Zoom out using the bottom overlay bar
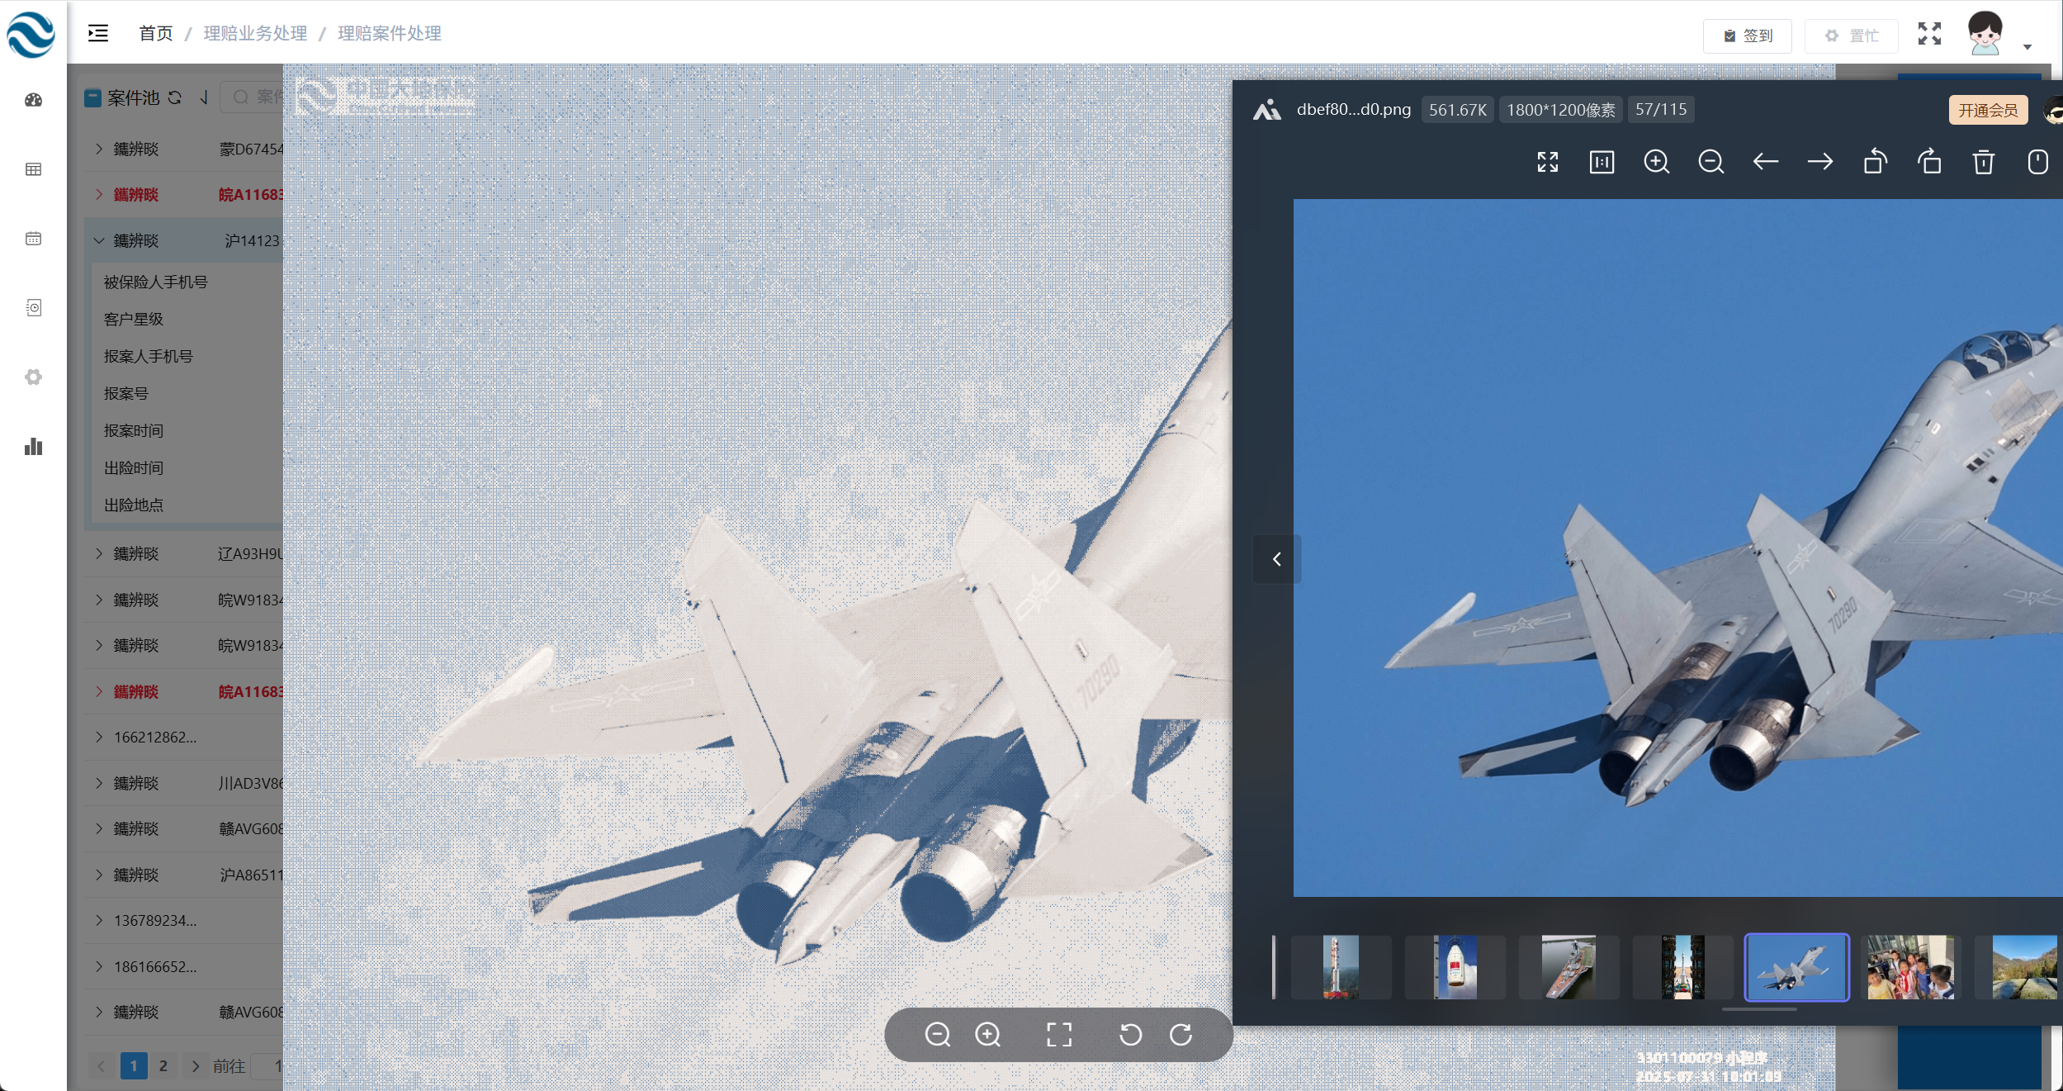This screenshot has width=2063, height=1091. [x=937, y=1035]
